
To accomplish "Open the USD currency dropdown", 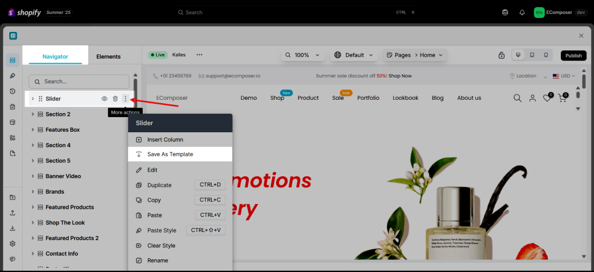I will pos(564,76).
